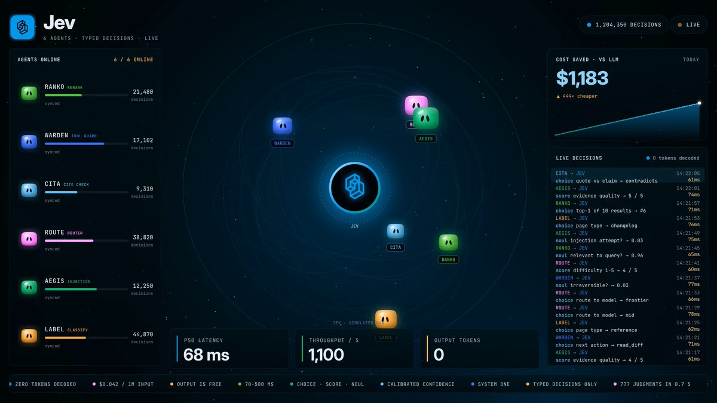Click the WARDEN name tag under orbiting agent
This screenshot has height=403, width=717.
[x=283, y=143]
